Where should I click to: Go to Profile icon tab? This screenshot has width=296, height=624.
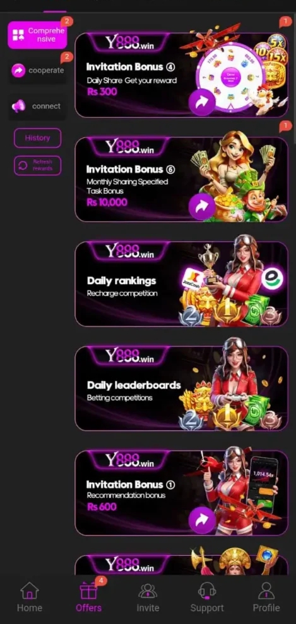[x=266, y=590]
